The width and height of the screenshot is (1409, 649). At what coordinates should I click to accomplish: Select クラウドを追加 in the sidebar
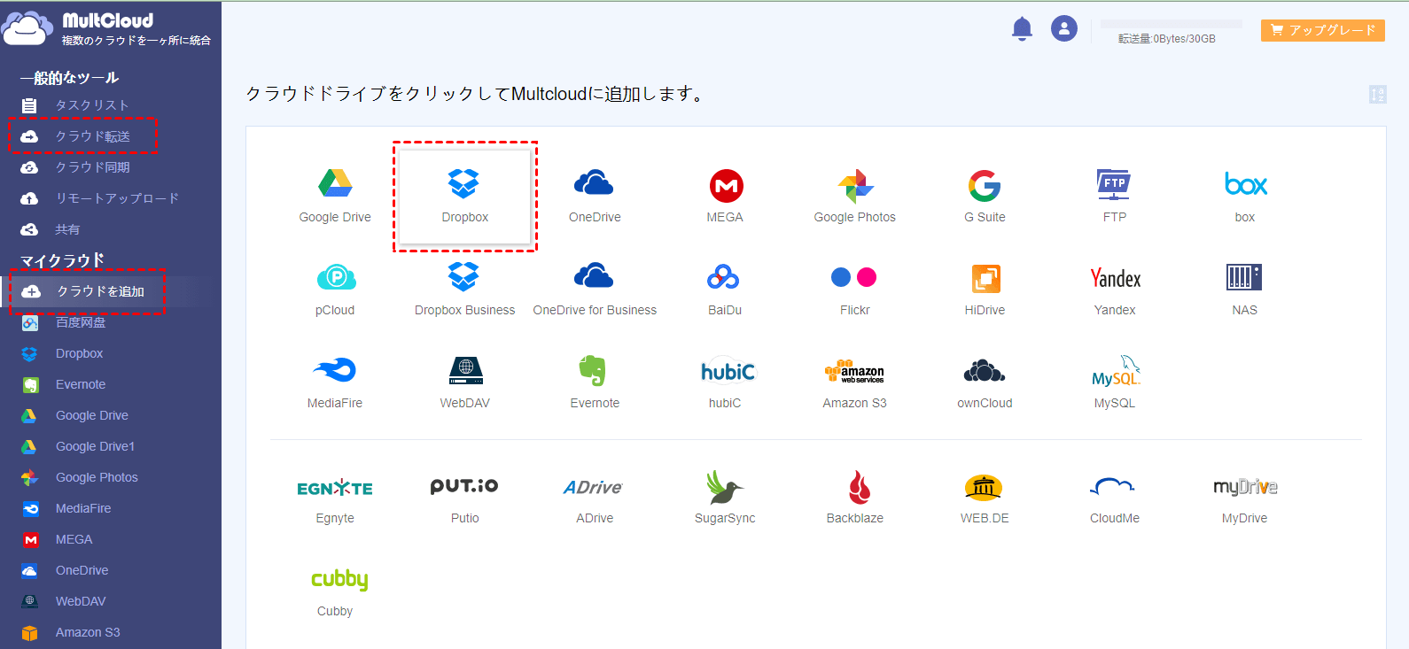click(111, 291)
